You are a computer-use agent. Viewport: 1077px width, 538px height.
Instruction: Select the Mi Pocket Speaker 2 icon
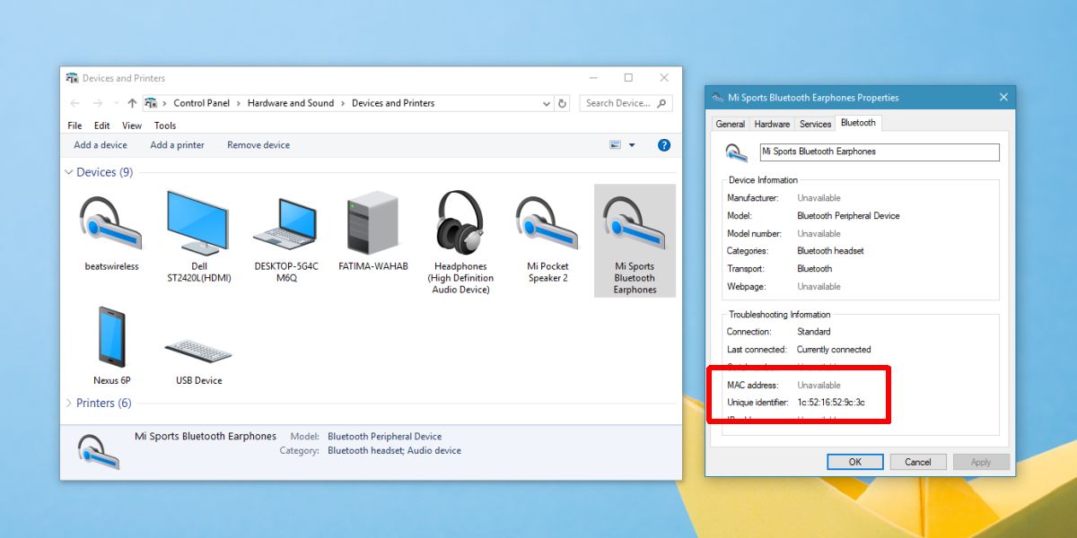click(547, 223)
